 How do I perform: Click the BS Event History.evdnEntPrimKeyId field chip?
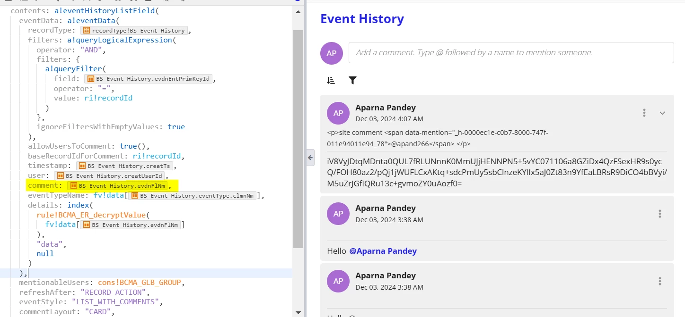(148, 79)
